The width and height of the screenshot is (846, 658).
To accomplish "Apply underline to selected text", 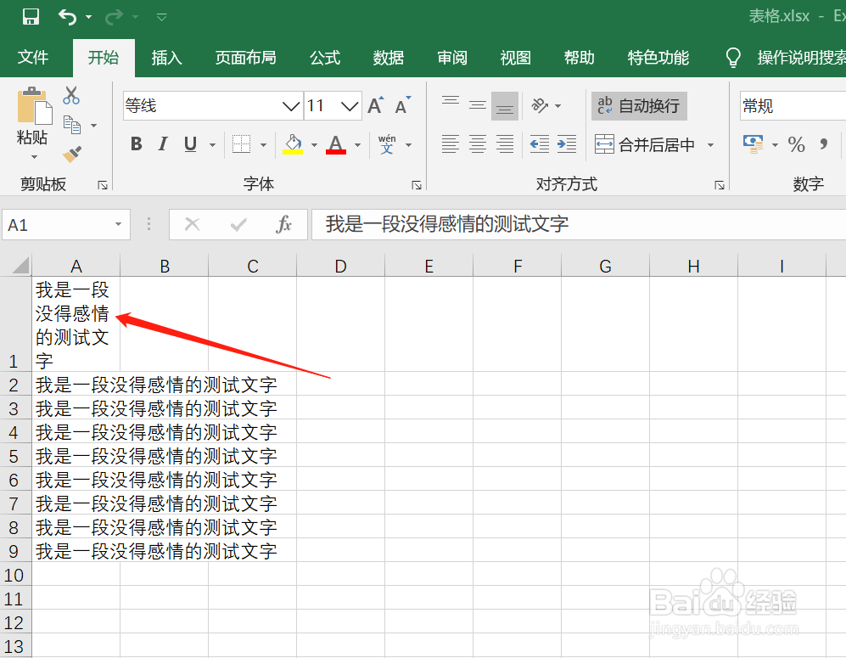I will tap(188, 143).
